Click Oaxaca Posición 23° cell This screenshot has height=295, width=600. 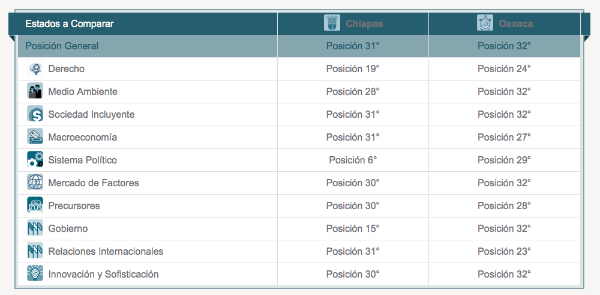(505, 251)
